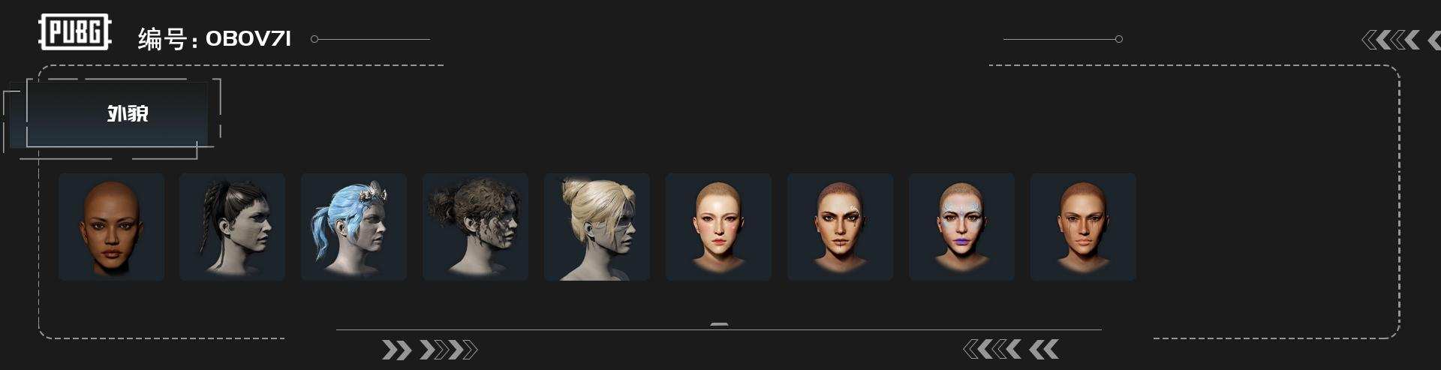Choose the black braided ponytail hairstyle

point(232,227)
